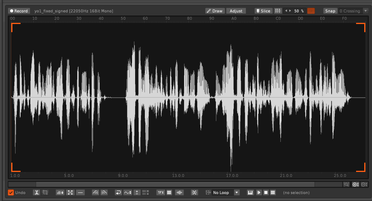
Task: Open the dB volume adjust control
Action: pyautogui.click(x=60, y=192)
